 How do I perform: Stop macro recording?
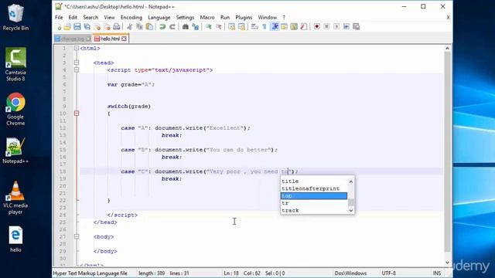(x=326, y=27)
